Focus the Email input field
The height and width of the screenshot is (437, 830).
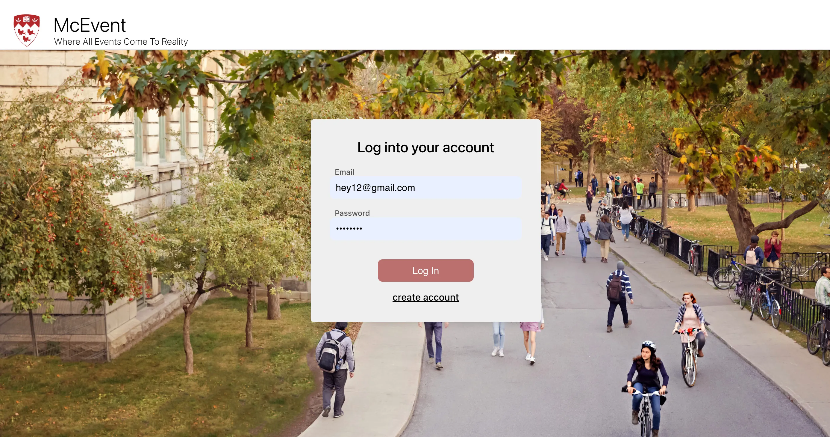point(425,188)
